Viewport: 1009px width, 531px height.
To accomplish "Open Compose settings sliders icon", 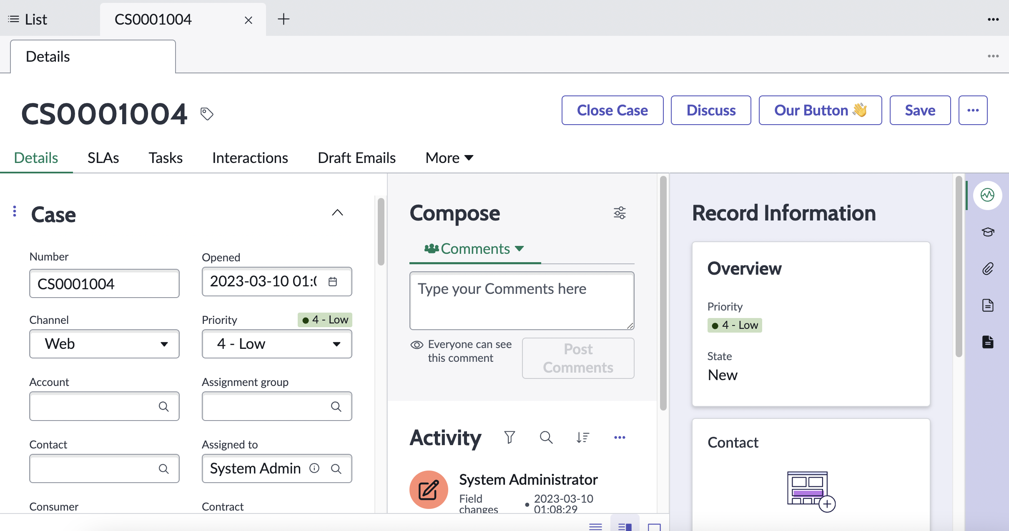I will pyautogui.click(x=620, y=213).
